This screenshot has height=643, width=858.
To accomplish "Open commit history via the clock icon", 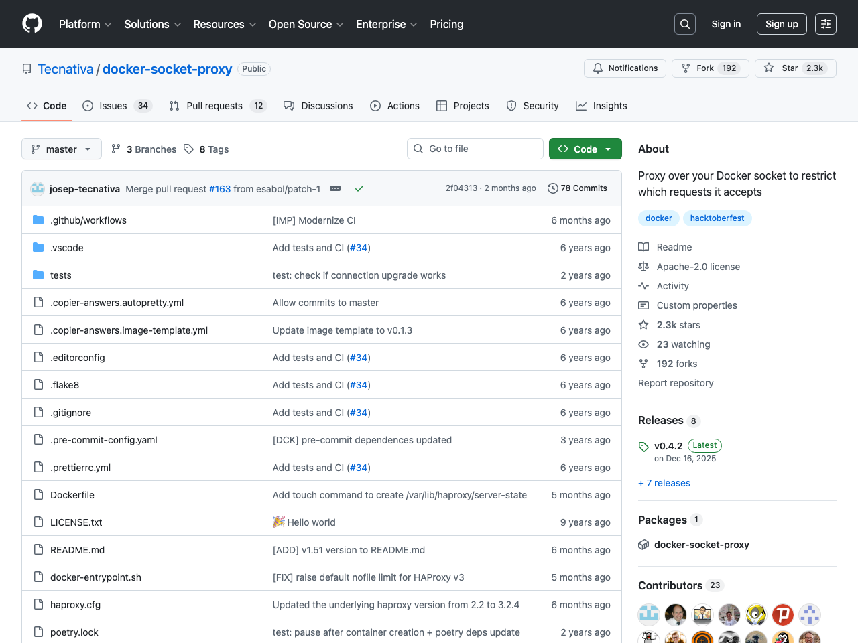I will tap(553, 188).
